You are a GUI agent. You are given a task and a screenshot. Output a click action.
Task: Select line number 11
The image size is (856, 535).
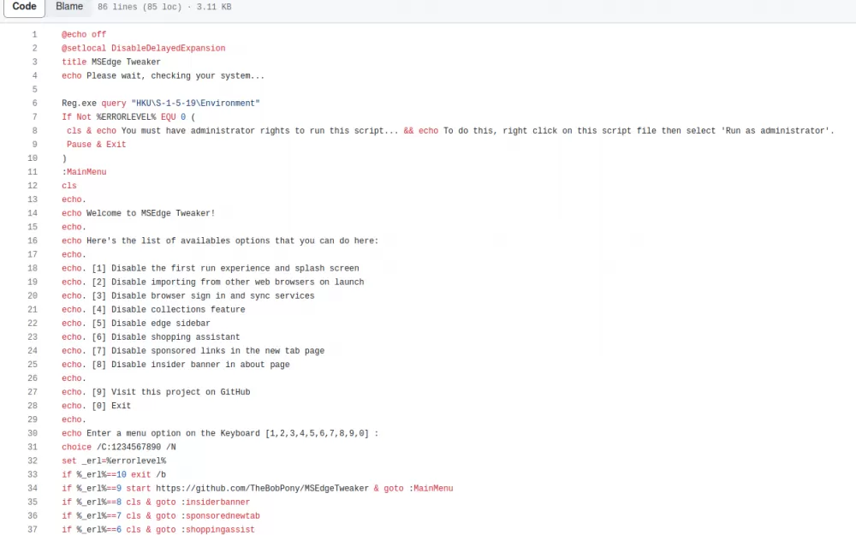tap(33, 172)
